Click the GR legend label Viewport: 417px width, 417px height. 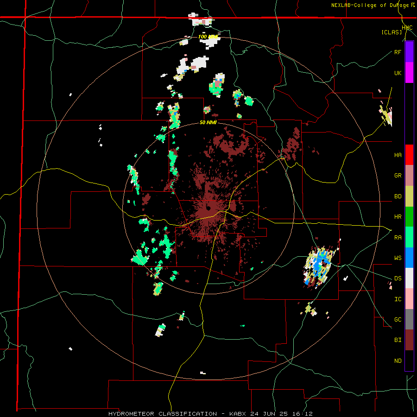[398, 176]
